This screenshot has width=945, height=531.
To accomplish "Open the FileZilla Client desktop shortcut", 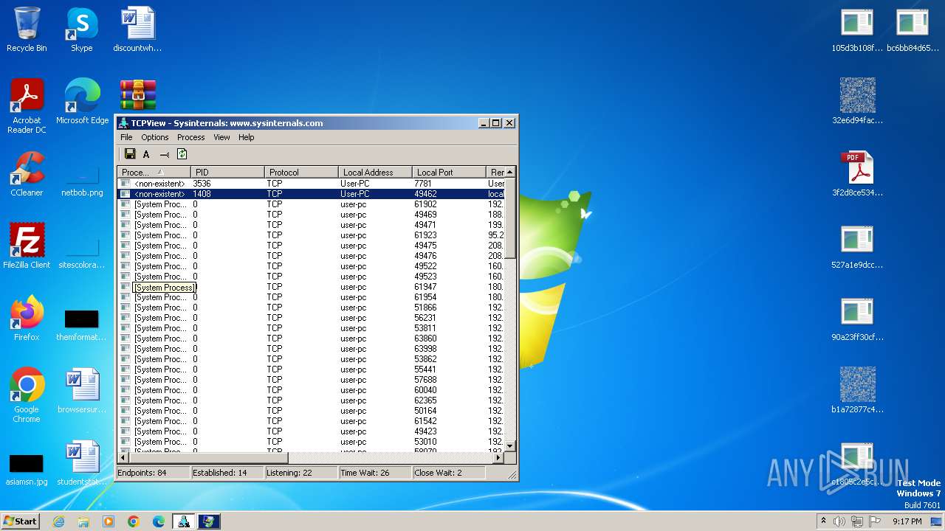I will (x=27, y=246).
